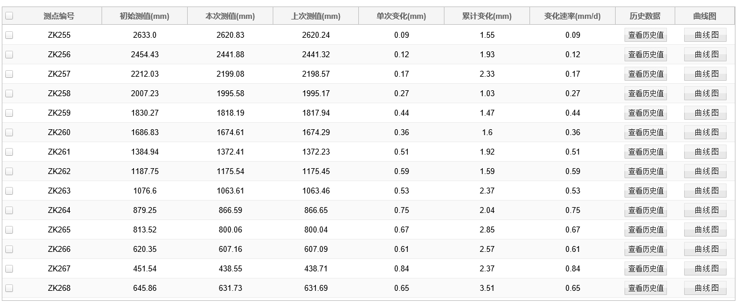Select the initial value cell 2633.0

[145, 35]
